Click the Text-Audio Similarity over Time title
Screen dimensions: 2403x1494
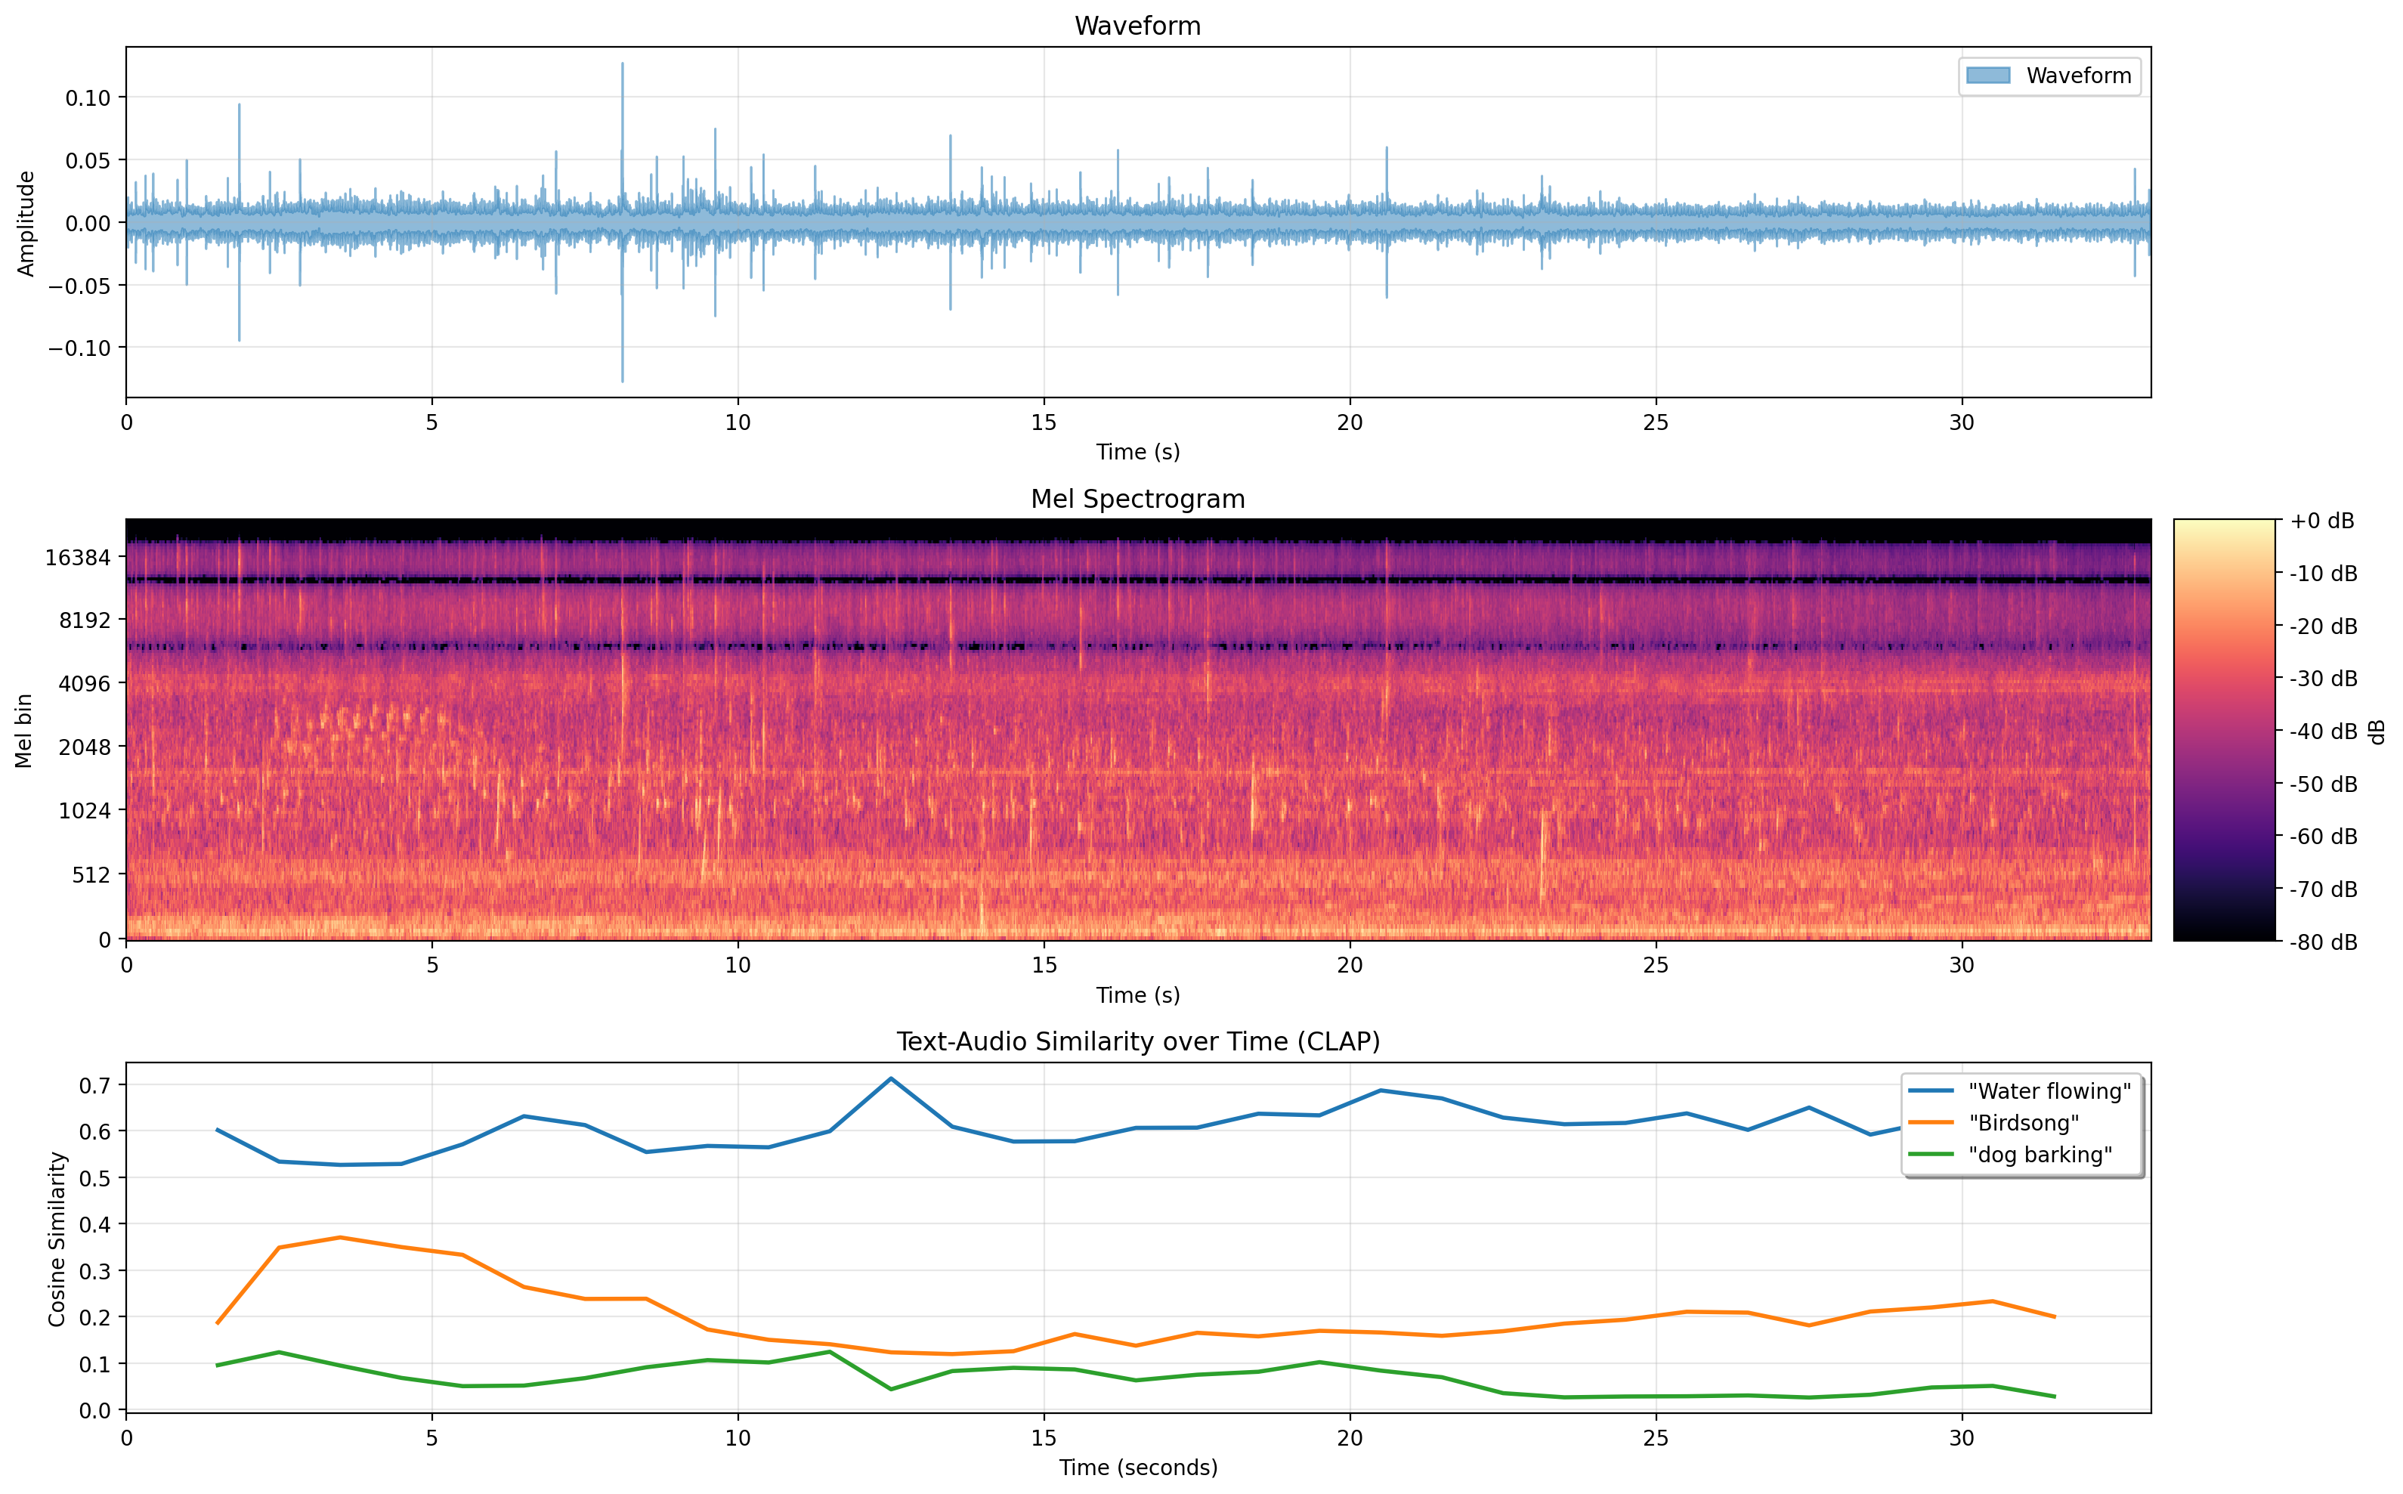(1137, 1041)
